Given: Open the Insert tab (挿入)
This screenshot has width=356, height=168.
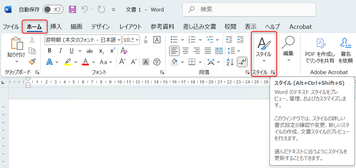Looking at the screenshot, I should pos(56,27).
